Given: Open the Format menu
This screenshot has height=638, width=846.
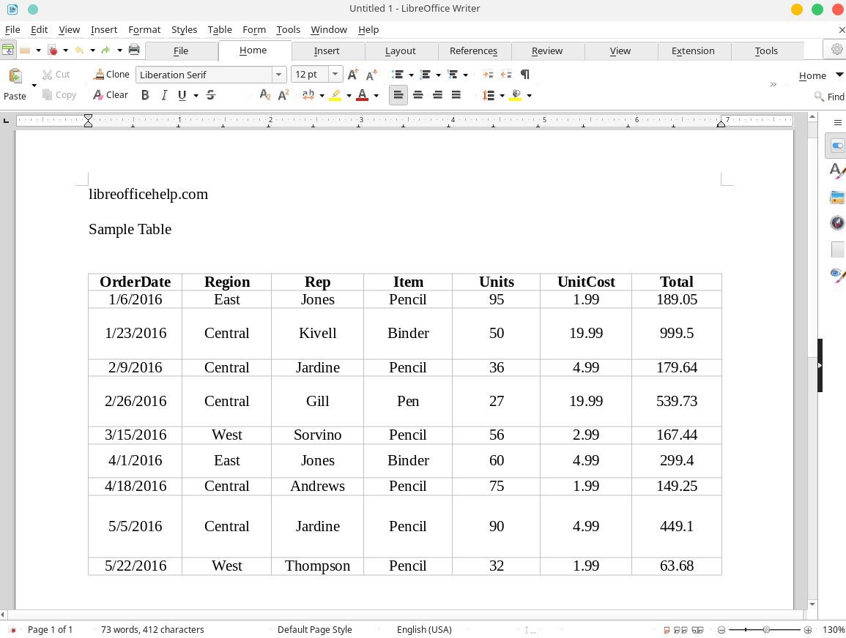Looking at the screenshot, I should (144, 30).
